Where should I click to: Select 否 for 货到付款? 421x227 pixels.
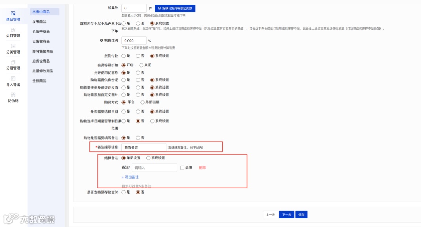click(138, 56)
